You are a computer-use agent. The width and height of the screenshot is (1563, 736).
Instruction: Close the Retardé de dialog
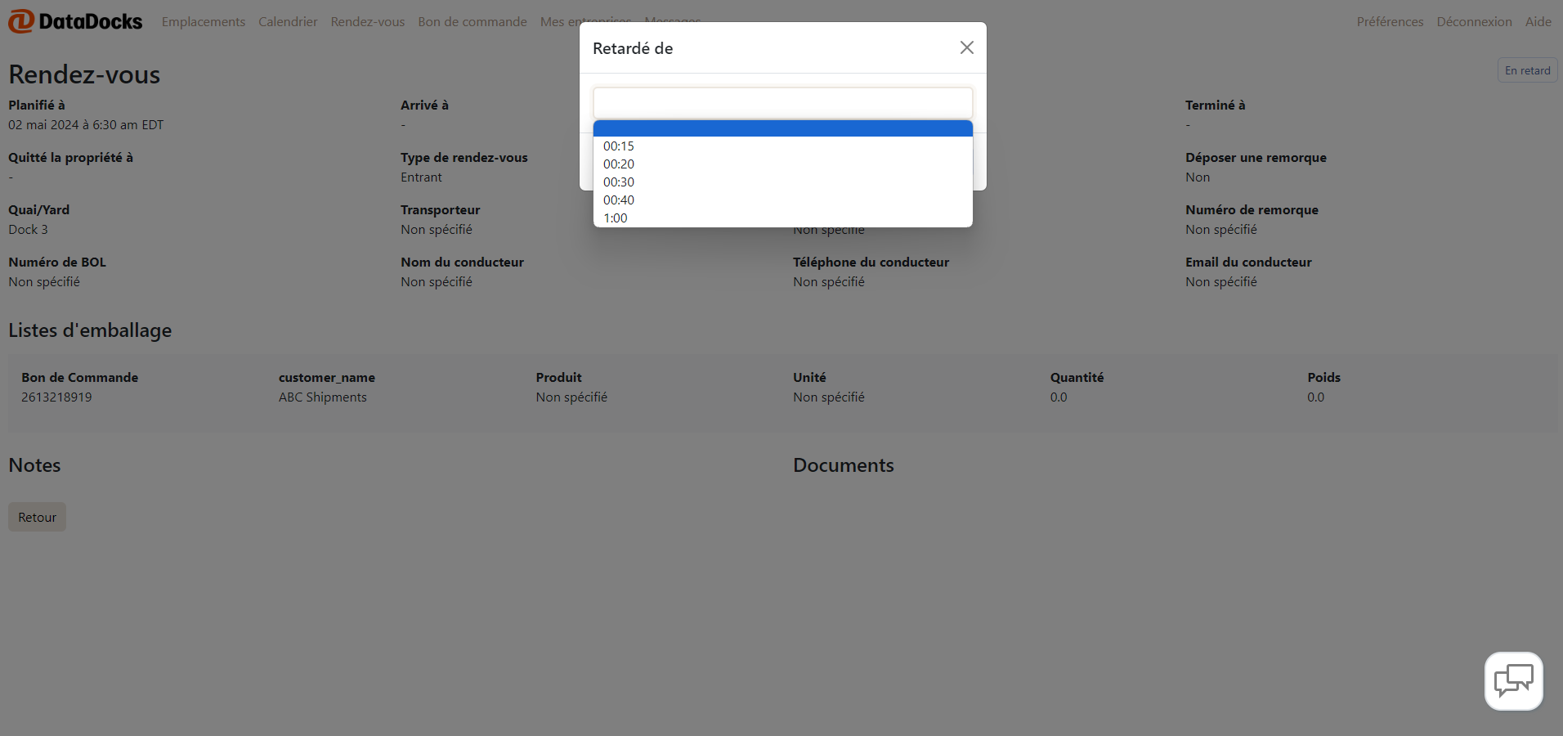(x=966, y=47)
